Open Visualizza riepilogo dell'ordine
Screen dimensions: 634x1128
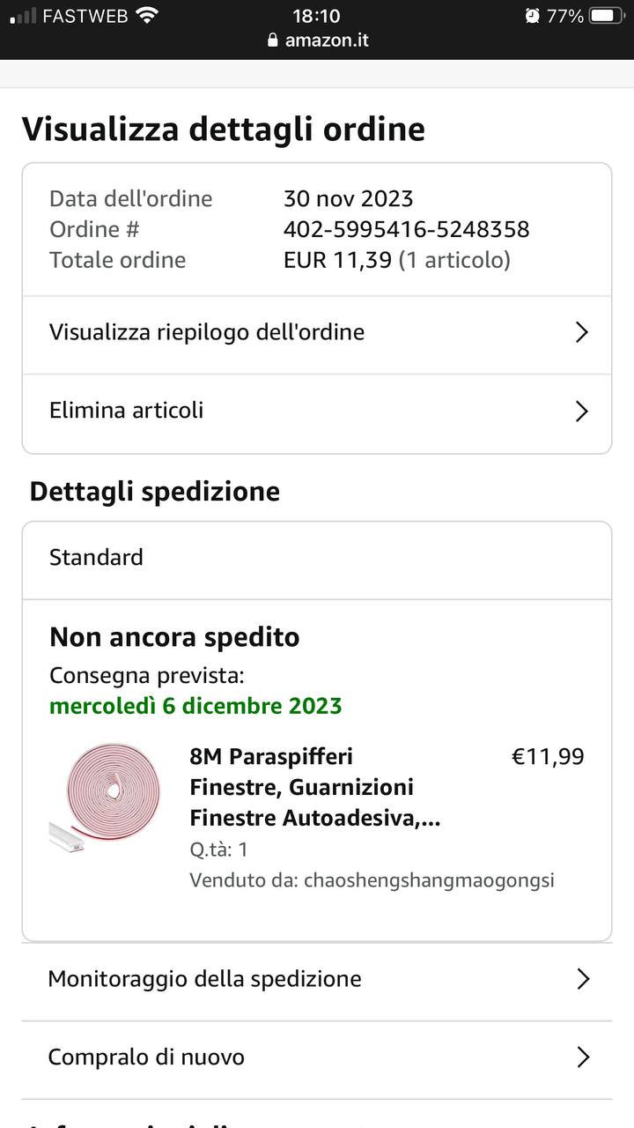click(x=207, y=332)
